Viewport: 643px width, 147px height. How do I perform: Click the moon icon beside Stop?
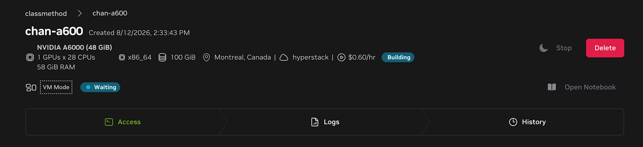coord(543,48)
